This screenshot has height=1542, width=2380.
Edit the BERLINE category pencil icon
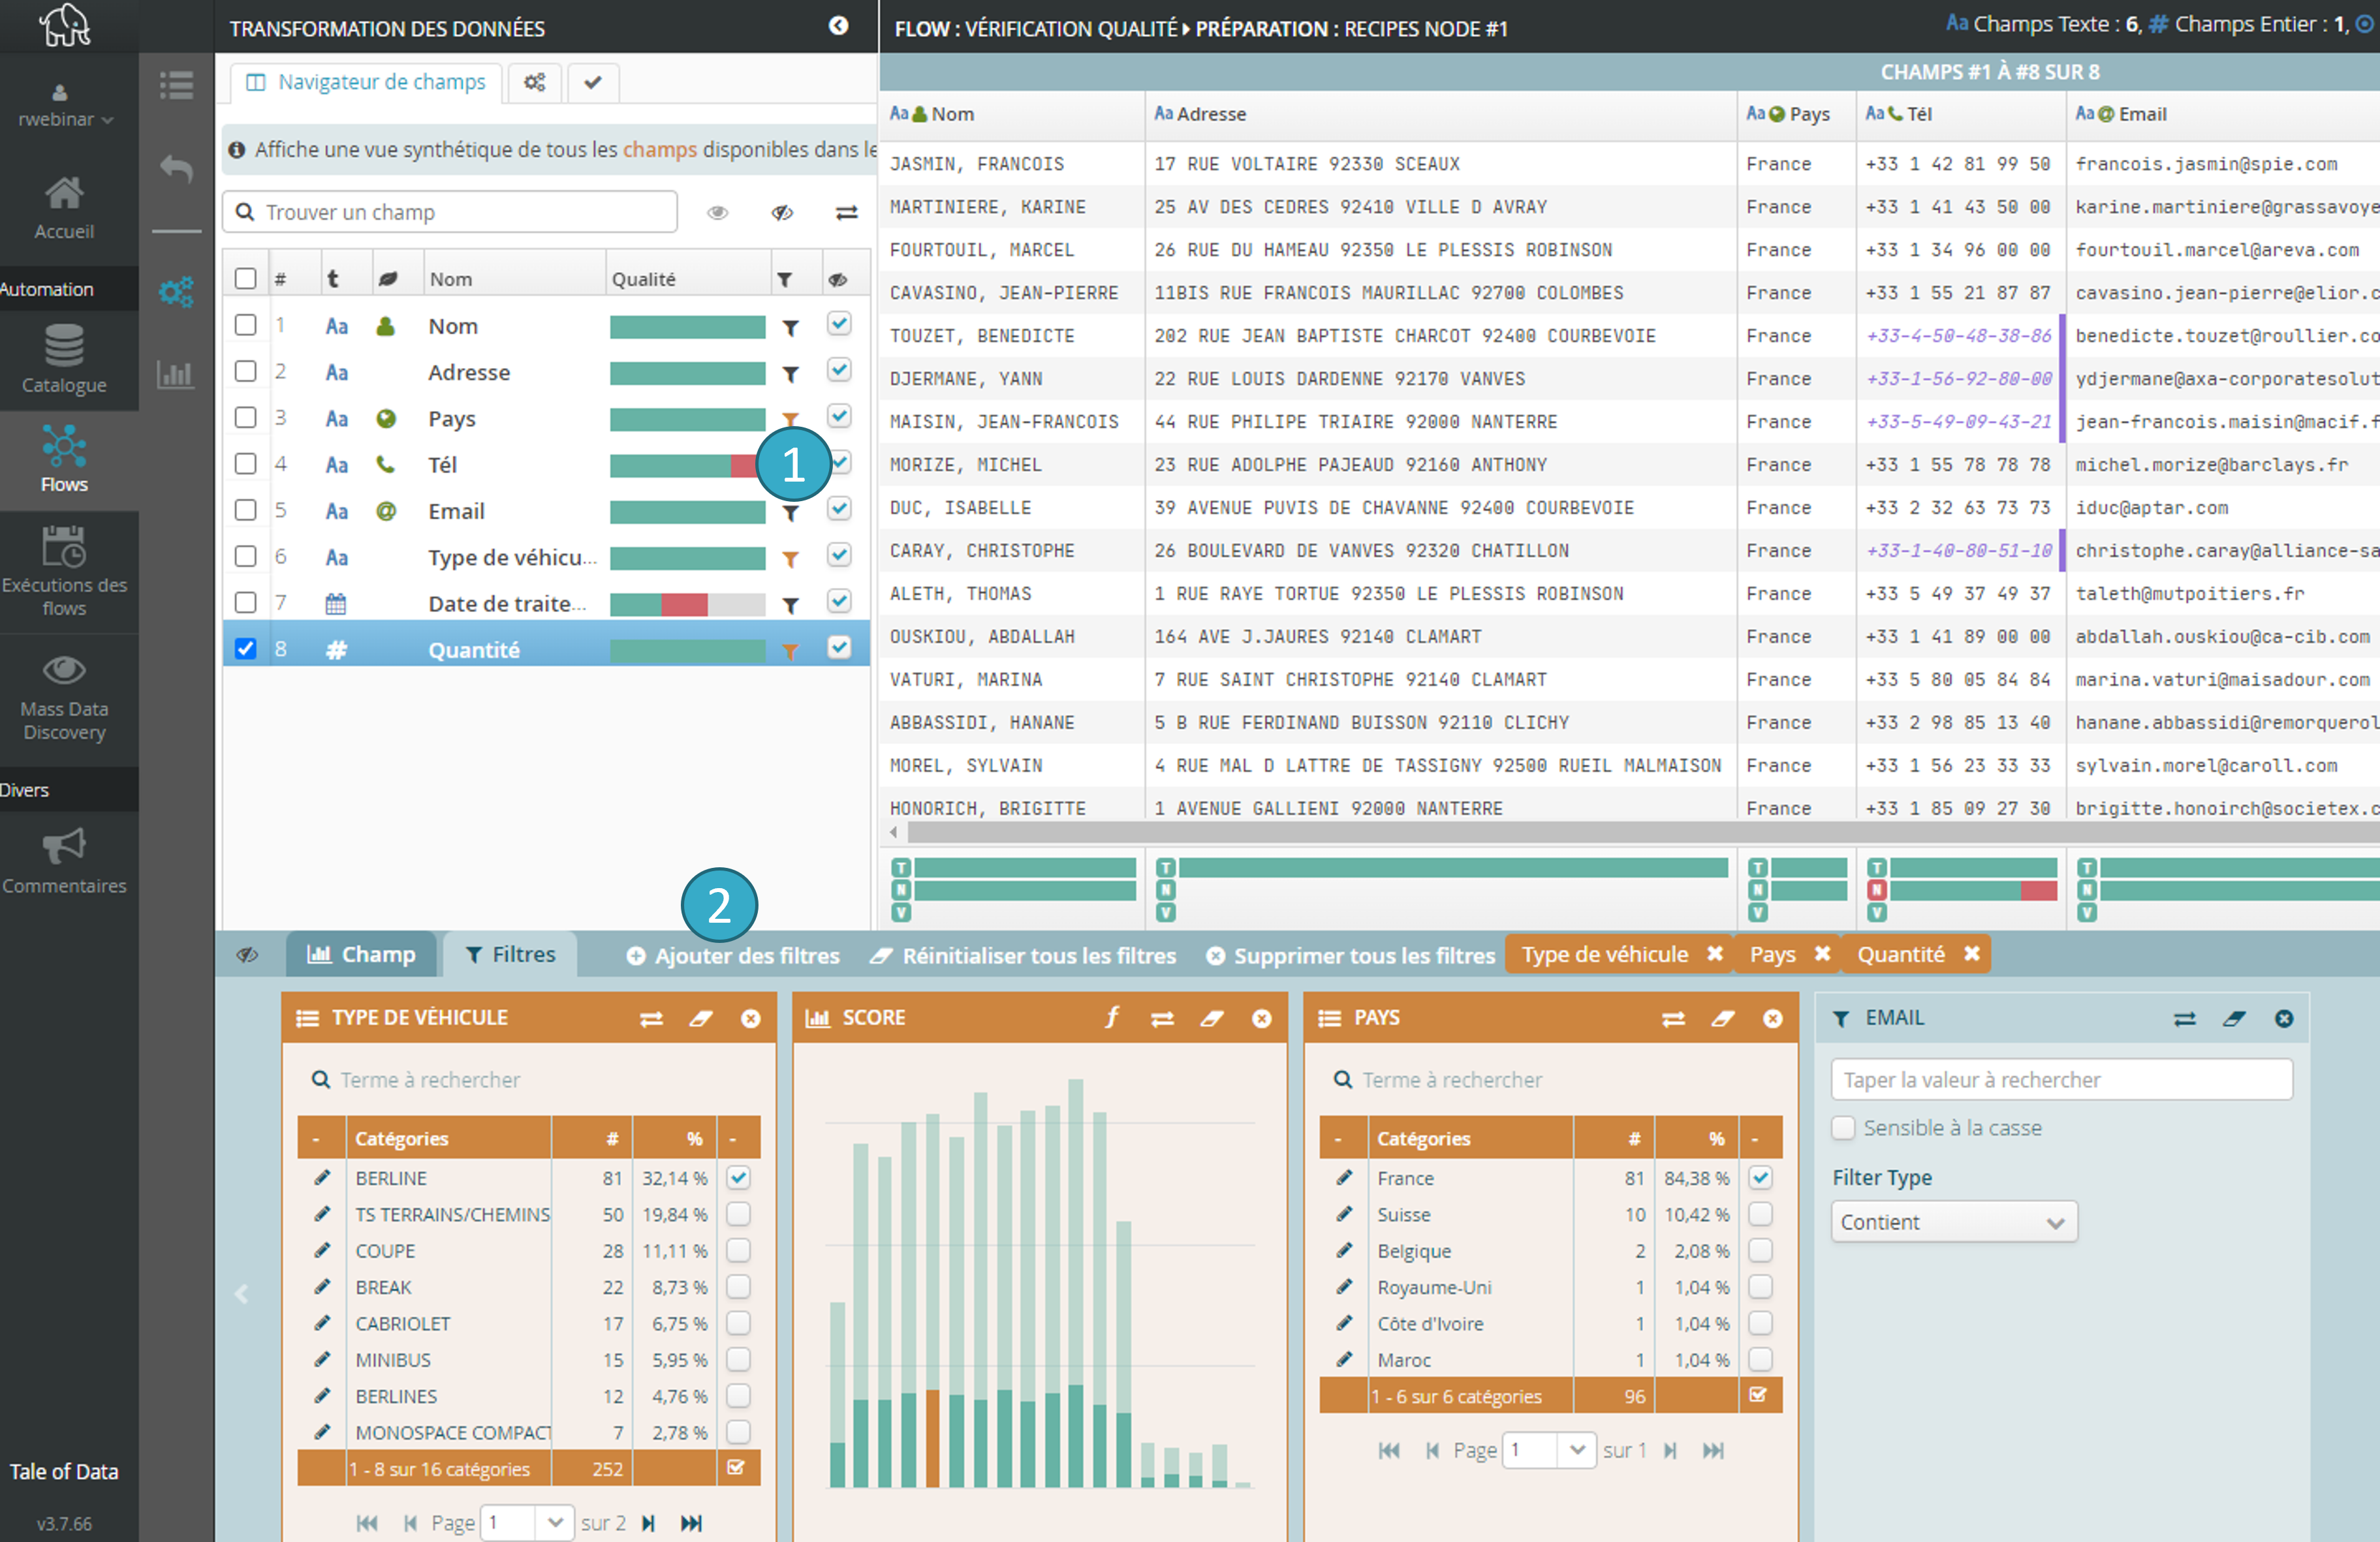point(322,1177)
